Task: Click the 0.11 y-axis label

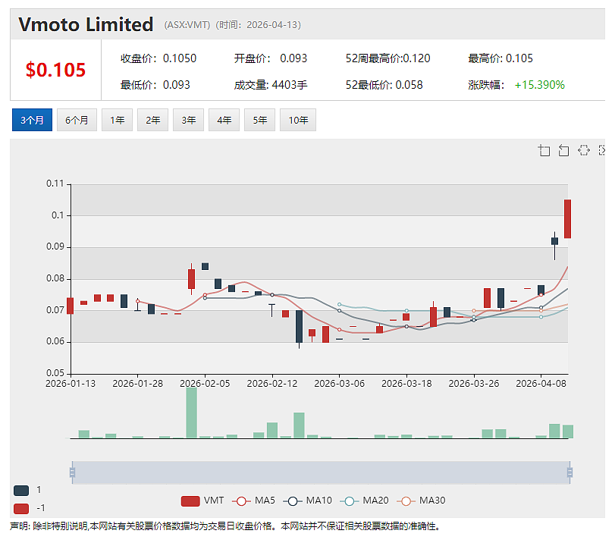Action: coord(55,184)
